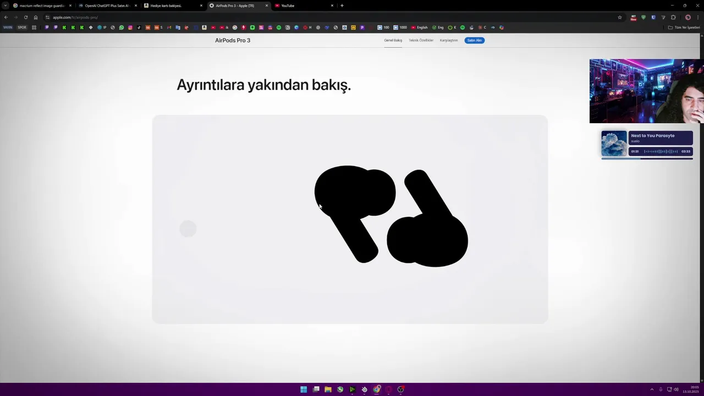Open the TikTok bookmark
Image resolution: width=704 pixels, height=396 pixels.
[139, 27]
